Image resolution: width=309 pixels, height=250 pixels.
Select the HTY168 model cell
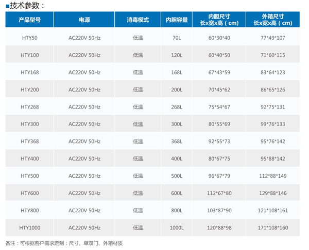(29, 72)
